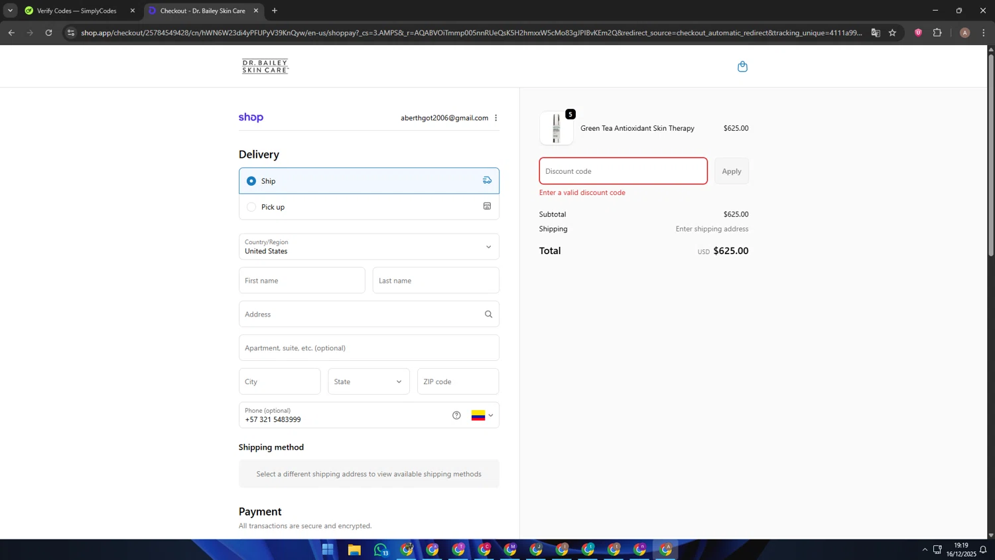
Task: Open the browser Extensions puzzle icon
Action: [937, 33]
